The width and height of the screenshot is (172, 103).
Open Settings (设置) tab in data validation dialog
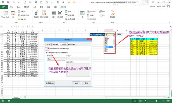click(48, 44)
